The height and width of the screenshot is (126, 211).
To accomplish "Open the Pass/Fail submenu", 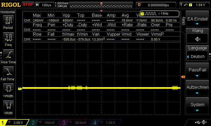I will coord(198,72).
